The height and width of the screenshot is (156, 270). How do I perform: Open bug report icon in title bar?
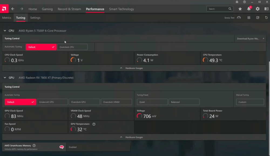click(237, 2)
